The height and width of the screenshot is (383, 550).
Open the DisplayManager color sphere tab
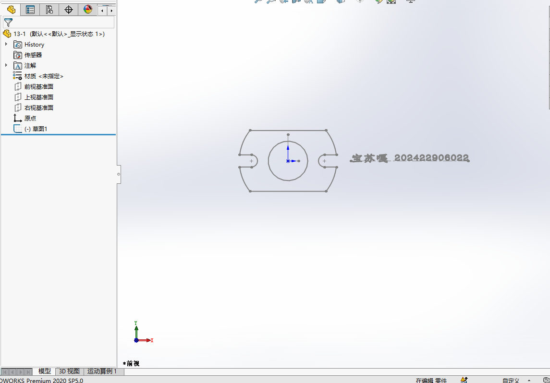click(x=88, y=10)
